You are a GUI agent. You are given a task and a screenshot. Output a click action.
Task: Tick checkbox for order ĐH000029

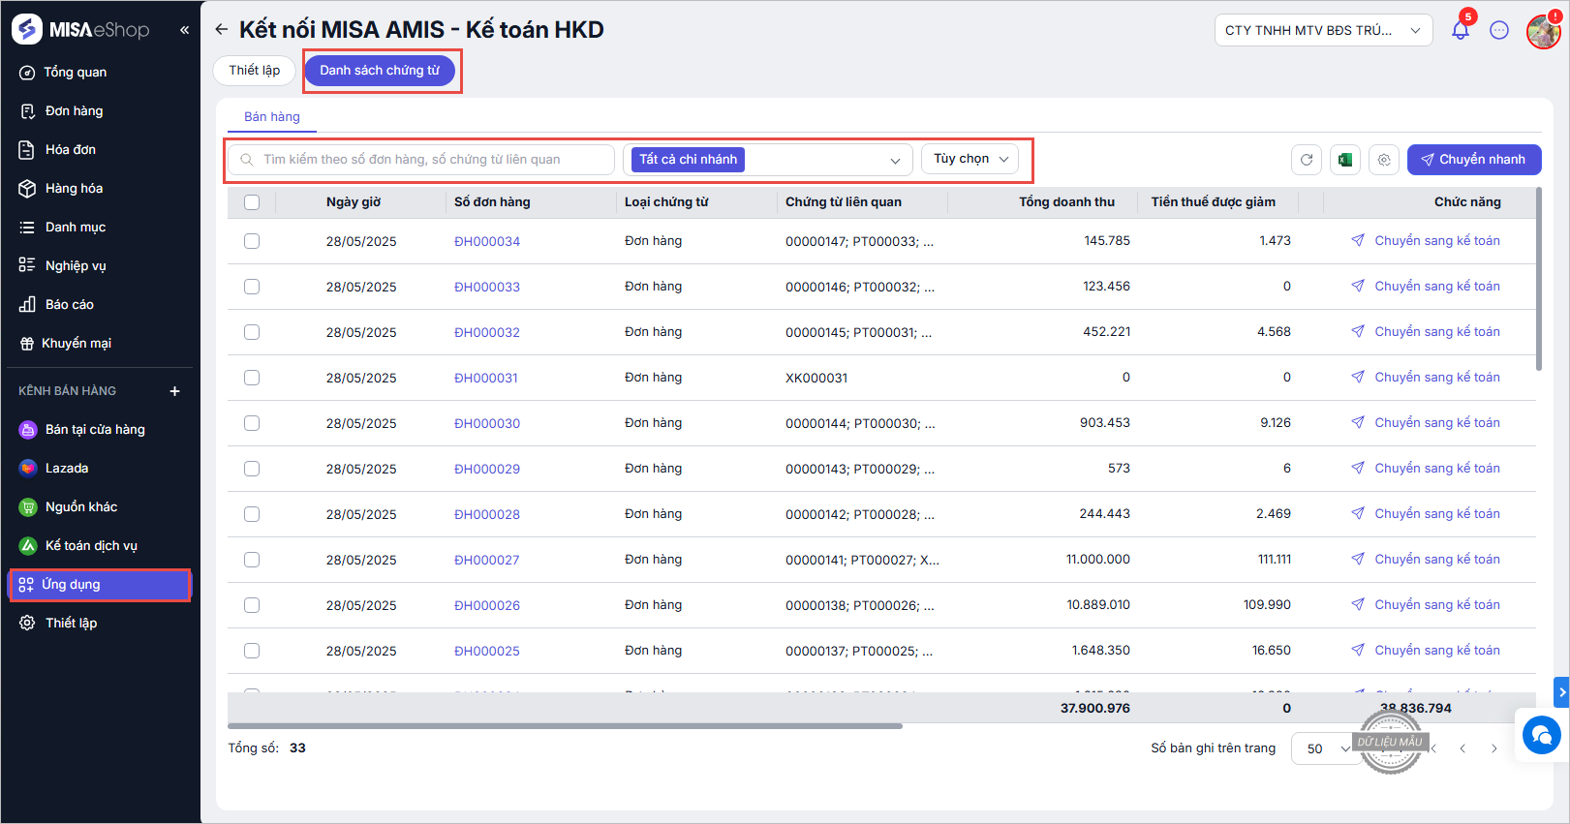tap(252, 469)
